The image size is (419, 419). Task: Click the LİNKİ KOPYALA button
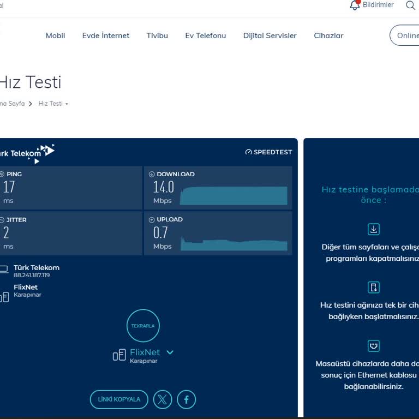pyautogui.click(x=119, y=399)
